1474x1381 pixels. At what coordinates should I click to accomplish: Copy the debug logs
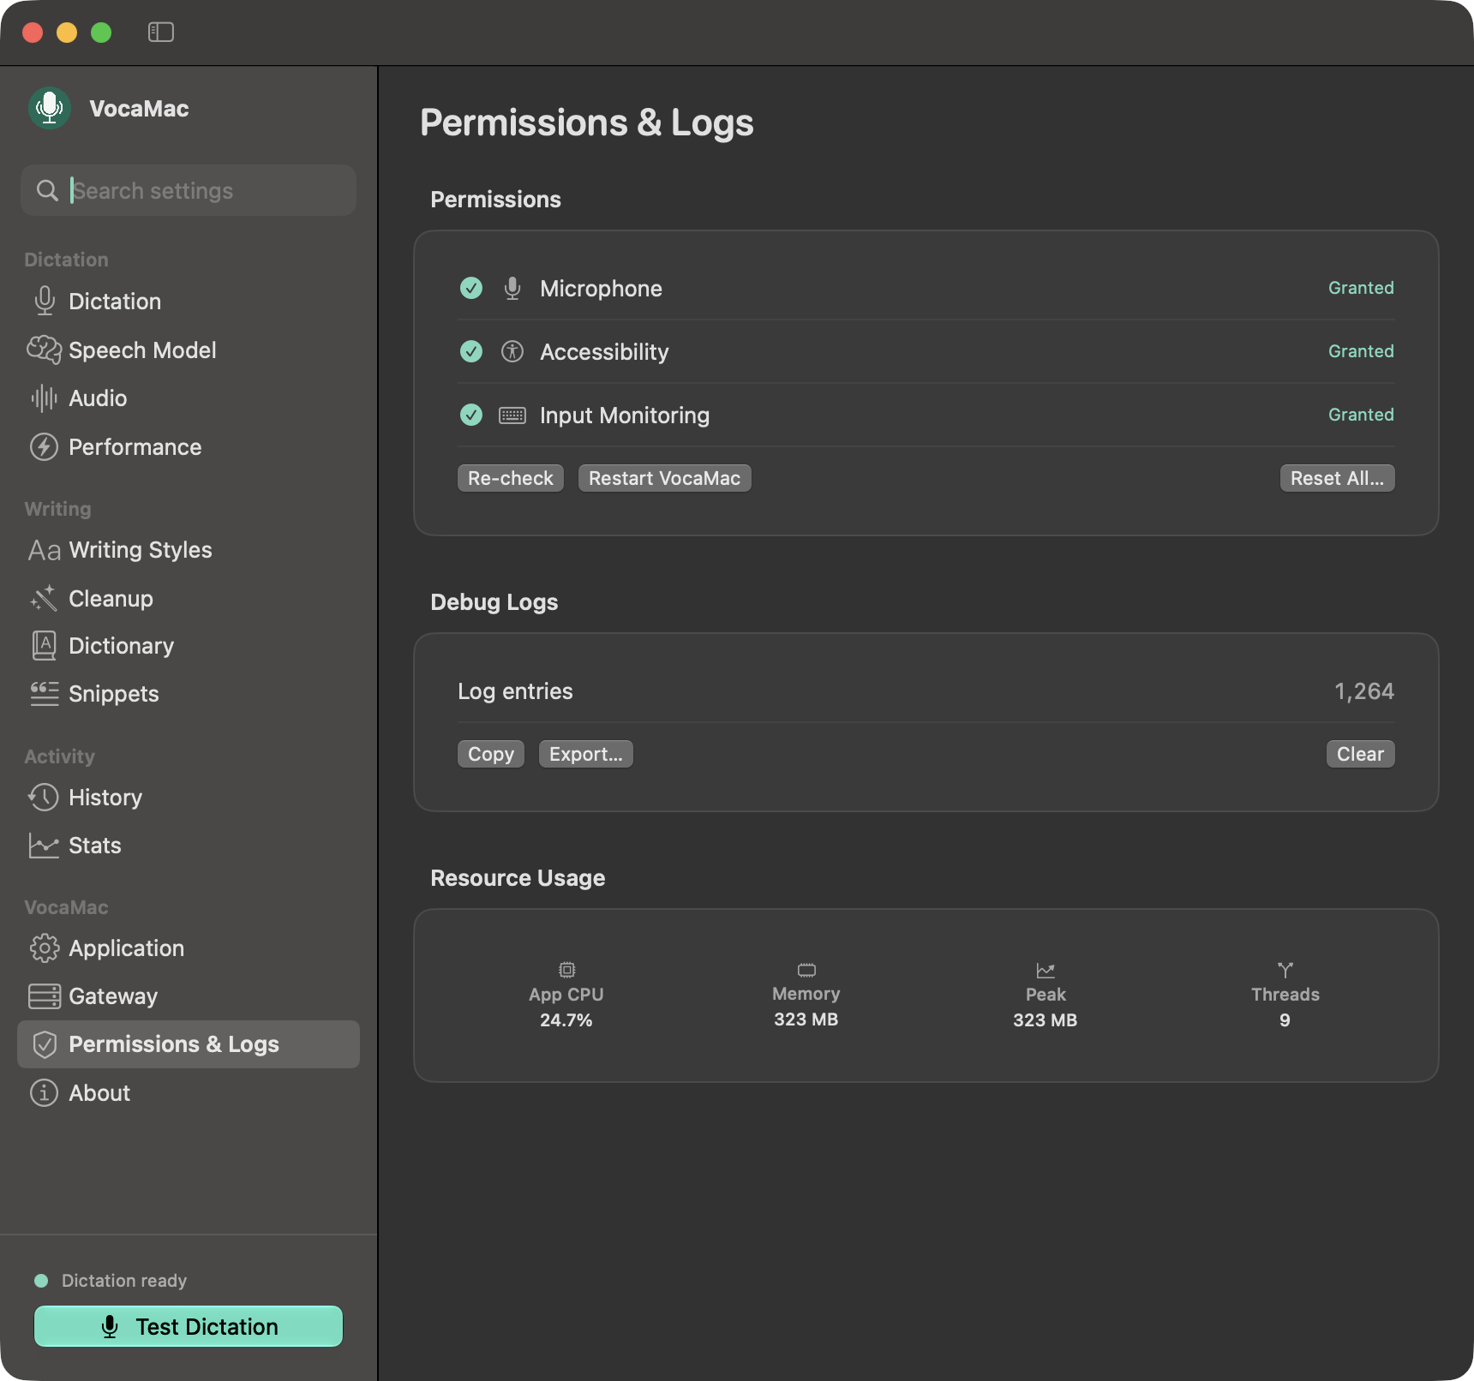(x=491, y=754)
